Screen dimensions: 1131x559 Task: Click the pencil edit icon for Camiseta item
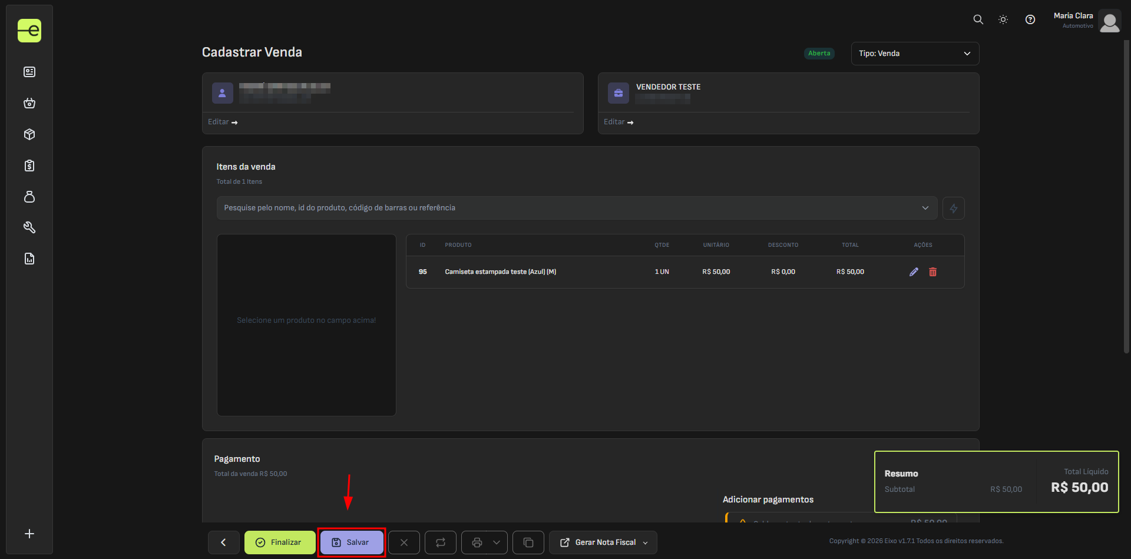point(914,272)
